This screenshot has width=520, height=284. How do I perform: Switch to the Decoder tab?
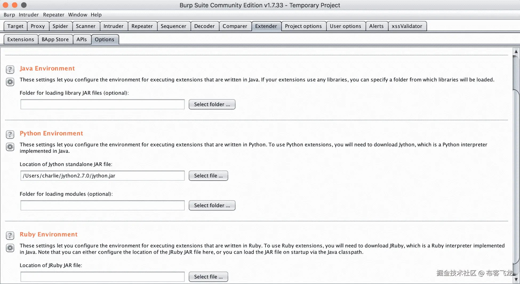click(x=205, y=26)
